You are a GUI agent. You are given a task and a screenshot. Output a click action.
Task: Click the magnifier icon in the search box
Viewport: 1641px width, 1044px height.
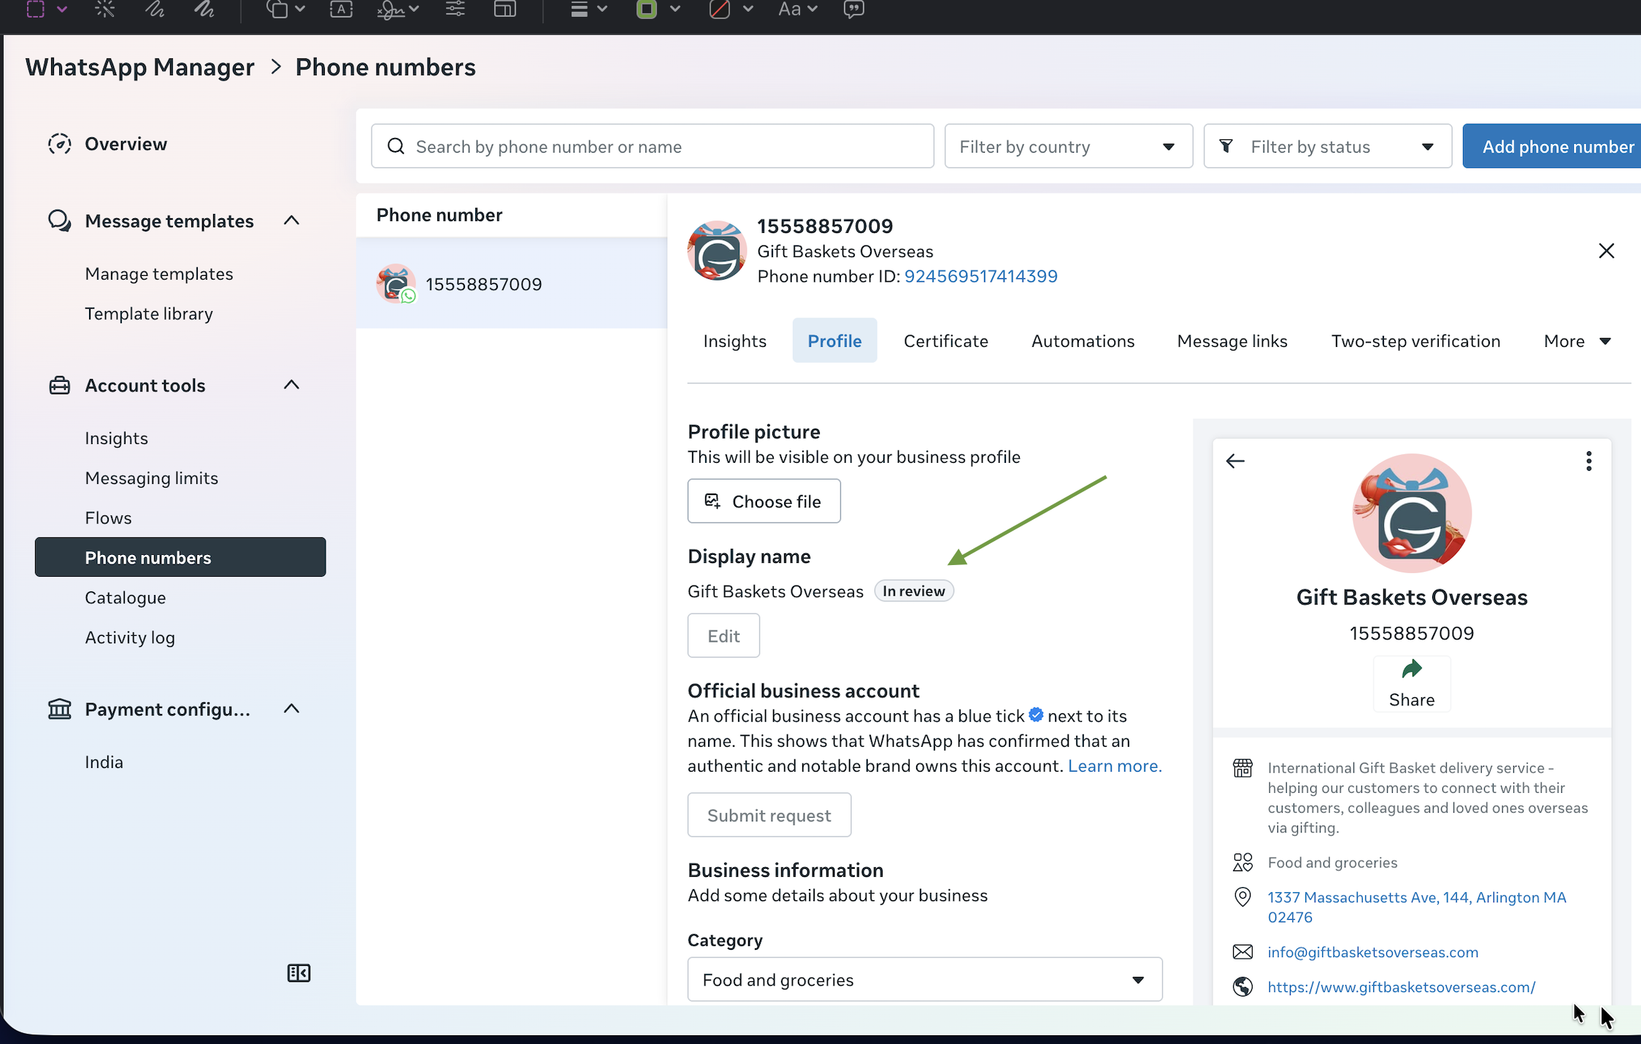pos(396,146)
